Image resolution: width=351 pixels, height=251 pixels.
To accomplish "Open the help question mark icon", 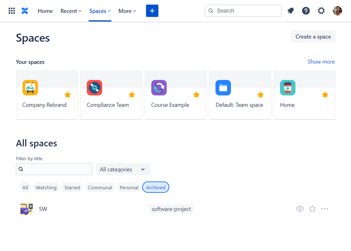I will tap(306, 11).
